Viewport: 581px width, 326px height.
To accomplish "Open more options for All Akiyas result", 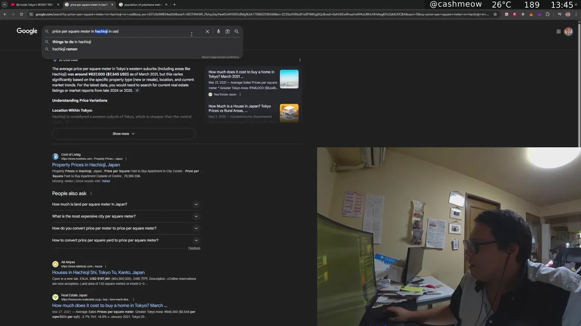I will point(105,266).
